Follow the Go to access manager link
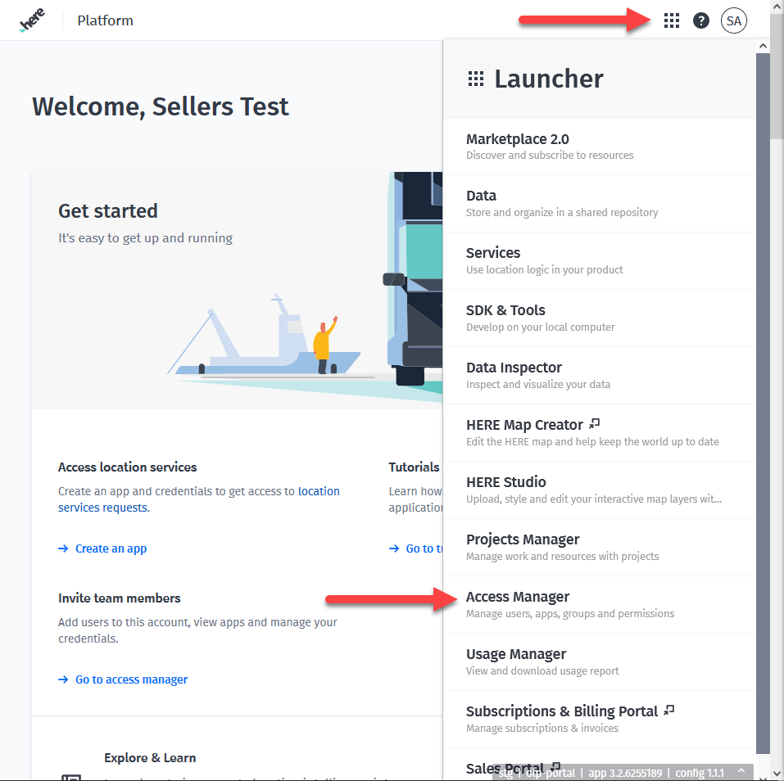The width and height of the screenshot is (784, 781). (x=132, y=679)
